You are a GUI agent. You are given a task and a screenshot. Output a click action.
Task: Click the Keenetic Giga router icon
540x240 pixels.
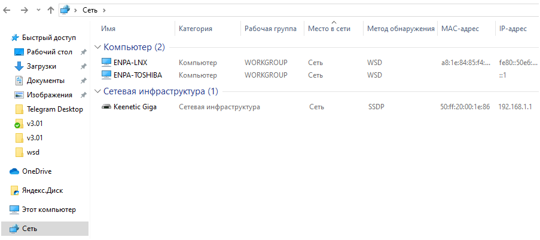click(106, 107)
